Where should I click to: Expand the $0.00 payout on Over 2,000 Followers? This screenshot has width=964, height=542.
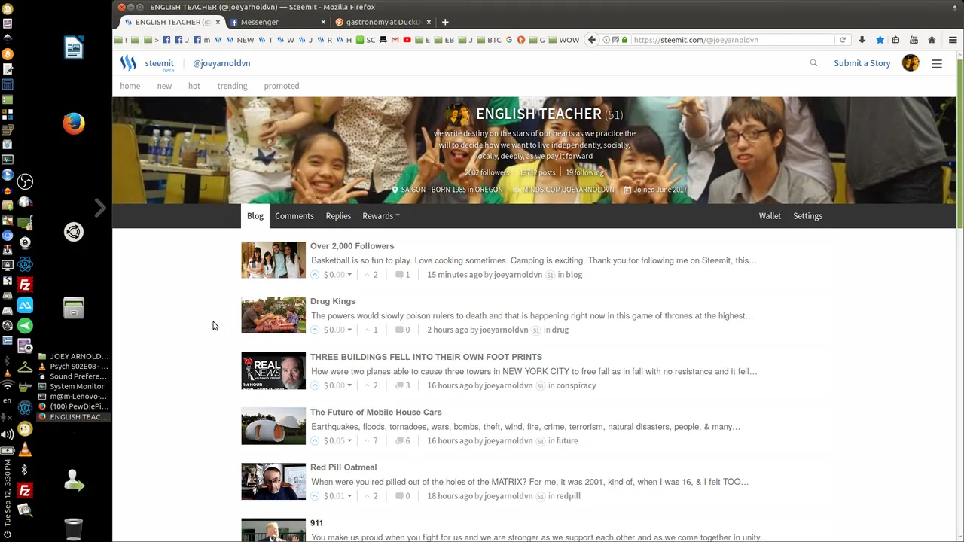[x=337, y=275]
